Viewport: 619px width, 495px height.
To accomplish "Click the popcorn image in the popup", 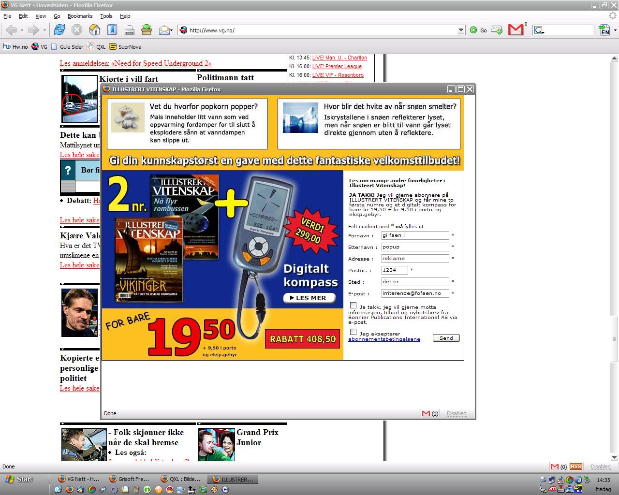I will [x=128, y=117].
